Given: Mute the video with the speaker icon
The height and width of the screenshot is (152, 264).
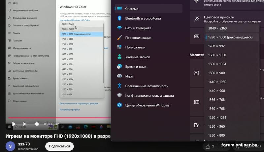Looking at the screenshot, I should (37, 124).
